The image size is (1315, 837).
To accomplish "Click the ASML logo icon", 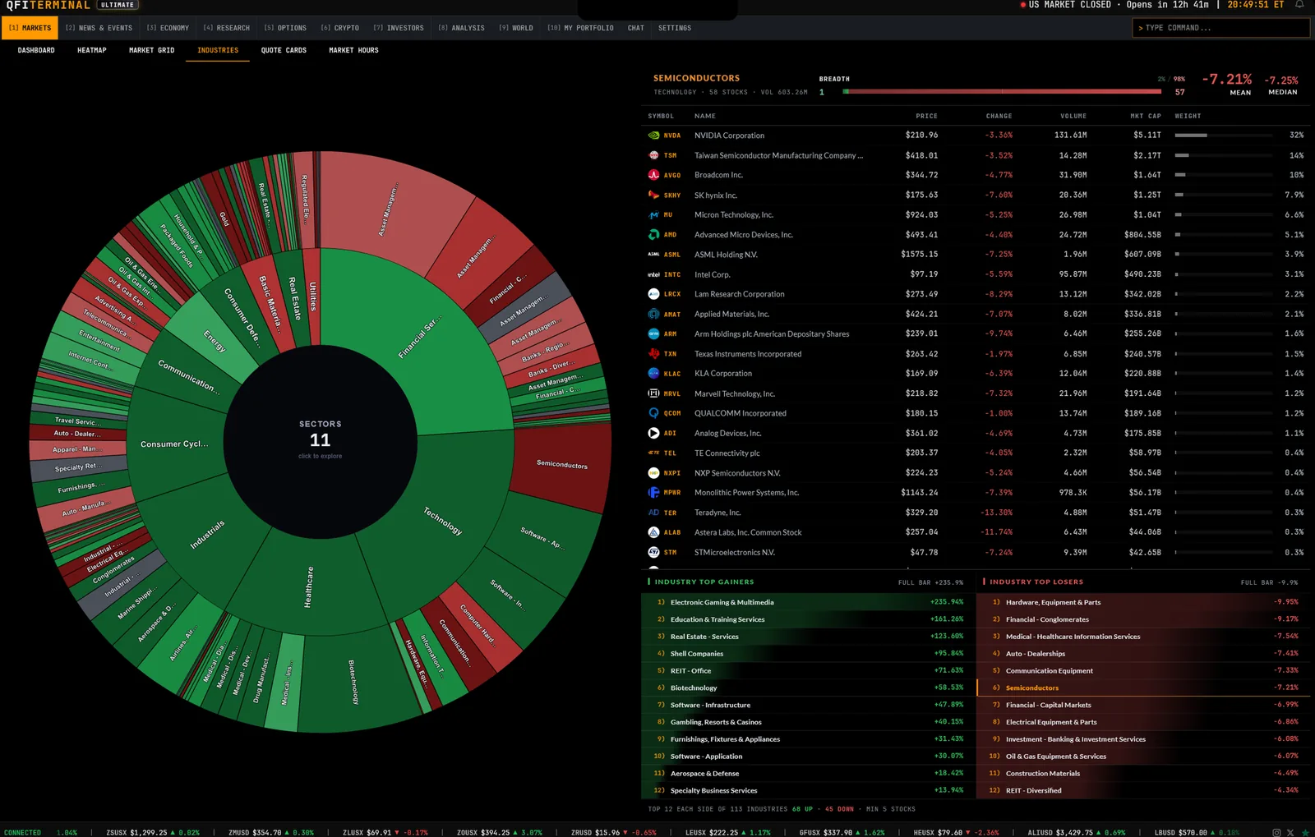I will (x=653, y=255).
